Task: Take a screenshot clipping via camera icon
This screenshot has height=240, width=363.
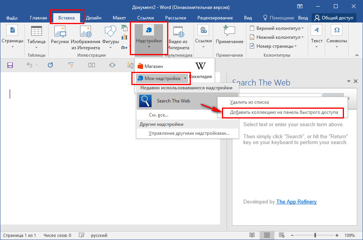Action: pos(124,47)
